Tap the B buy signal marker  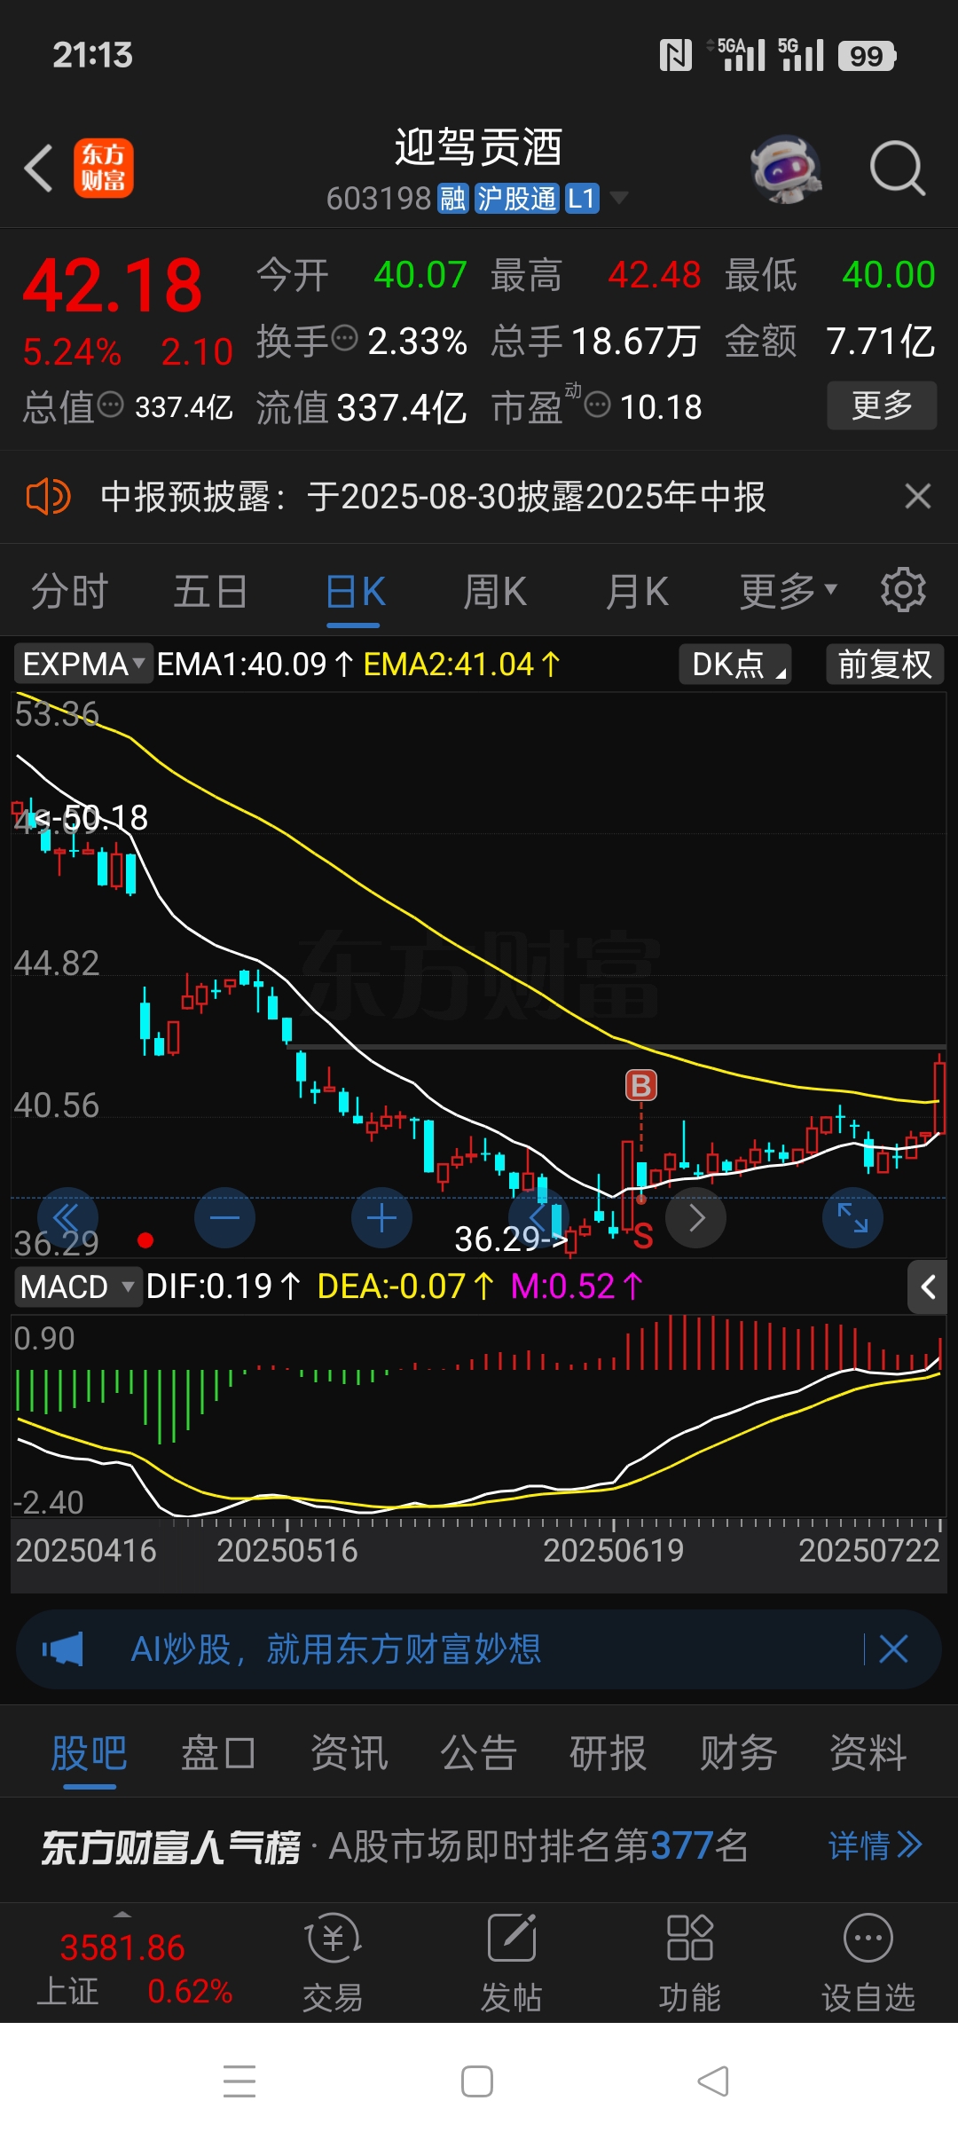[641, 1085]
